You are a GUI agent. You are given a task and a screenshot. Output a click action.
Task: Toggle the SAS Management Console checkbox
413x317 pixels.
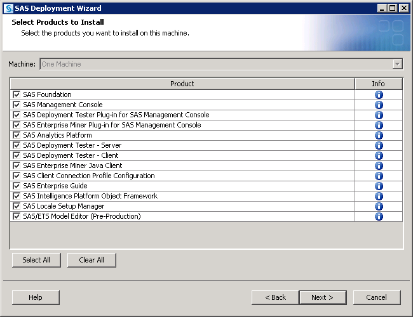17,105
